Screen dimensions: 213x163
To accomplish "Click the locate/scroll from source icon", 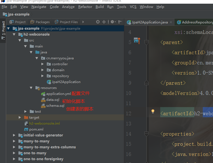I will (x=98, y=22).
